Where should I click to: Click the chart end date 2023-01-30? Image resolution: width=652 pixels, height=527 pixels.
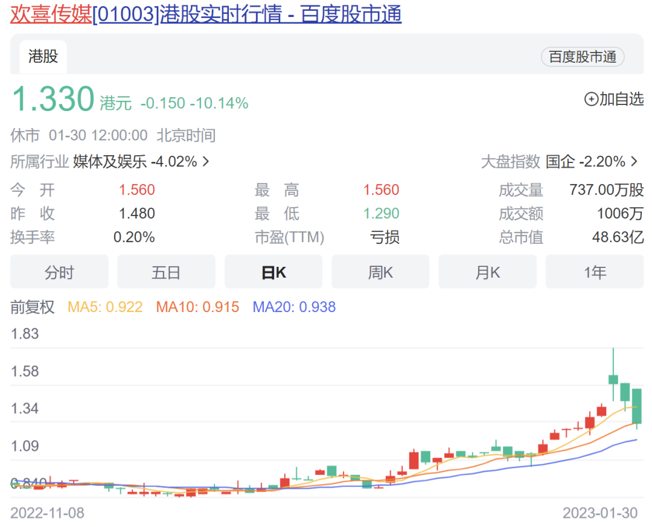tap(600, 513)
